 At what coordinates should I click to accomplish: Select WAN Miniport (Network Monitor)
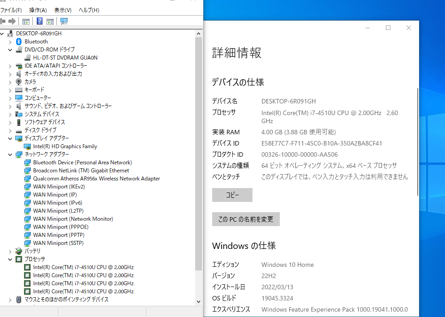73,219
